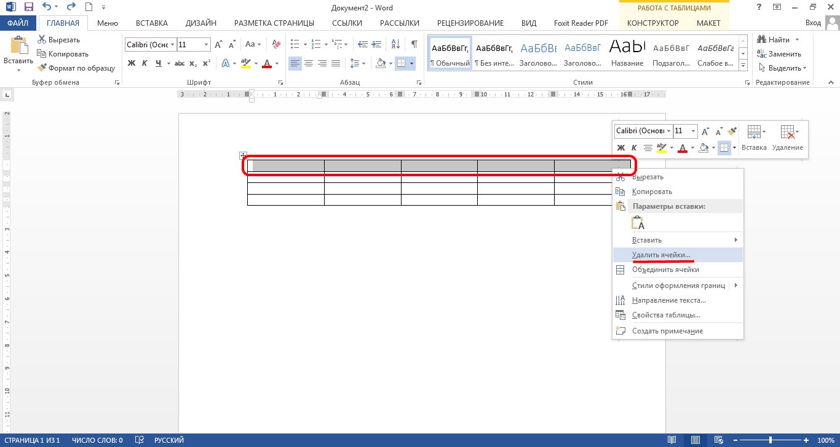Click the table move handle
Image resolution: width=840 pixels, height=447 pixels.
(x=243, y=155)
